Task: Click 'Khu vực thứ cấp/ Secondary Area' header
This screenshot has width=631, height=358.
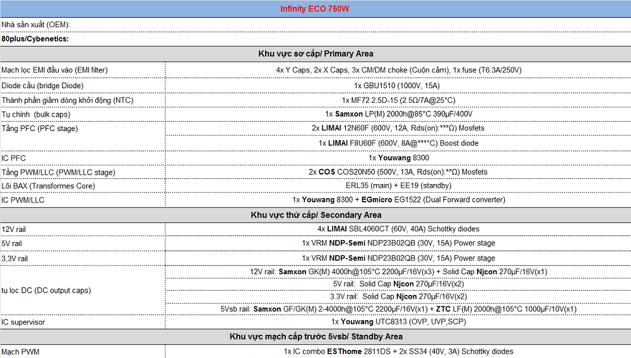Action: [x=315, y=215]
